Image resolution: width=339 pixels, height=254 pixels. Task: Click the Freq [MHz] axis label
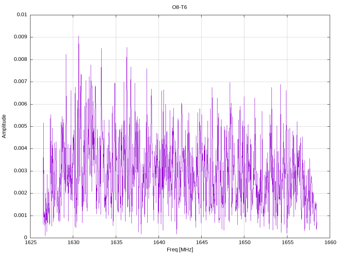(x=180, y=250)
